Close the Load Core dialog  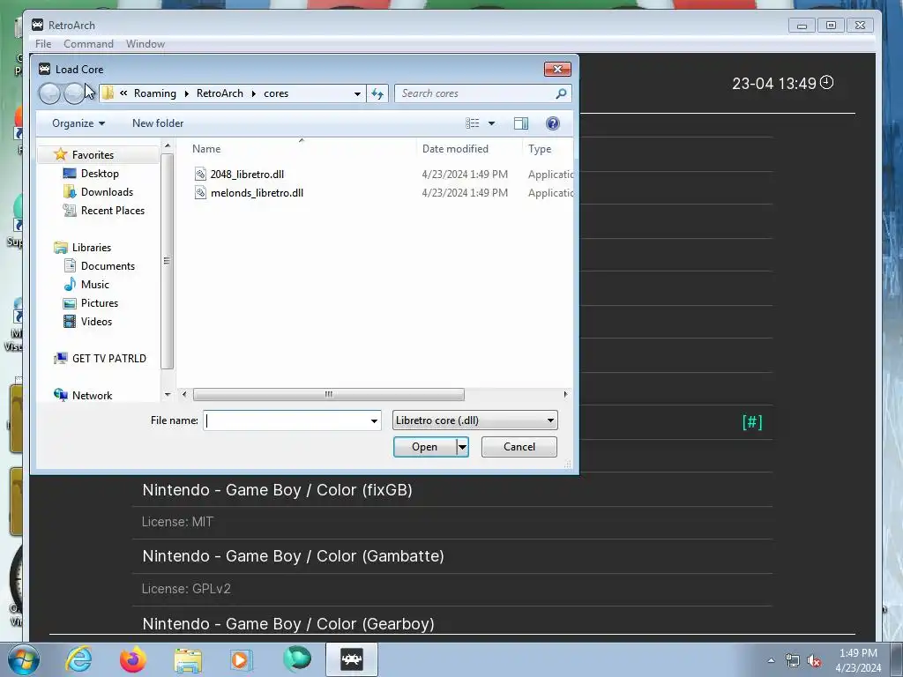click(557, 69)
